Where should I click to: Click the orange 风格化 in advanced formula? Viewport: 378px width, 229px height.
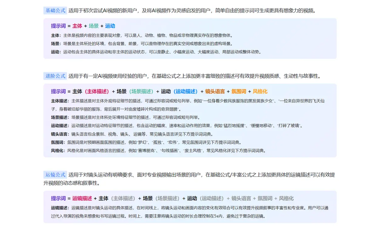pos(260,92)
